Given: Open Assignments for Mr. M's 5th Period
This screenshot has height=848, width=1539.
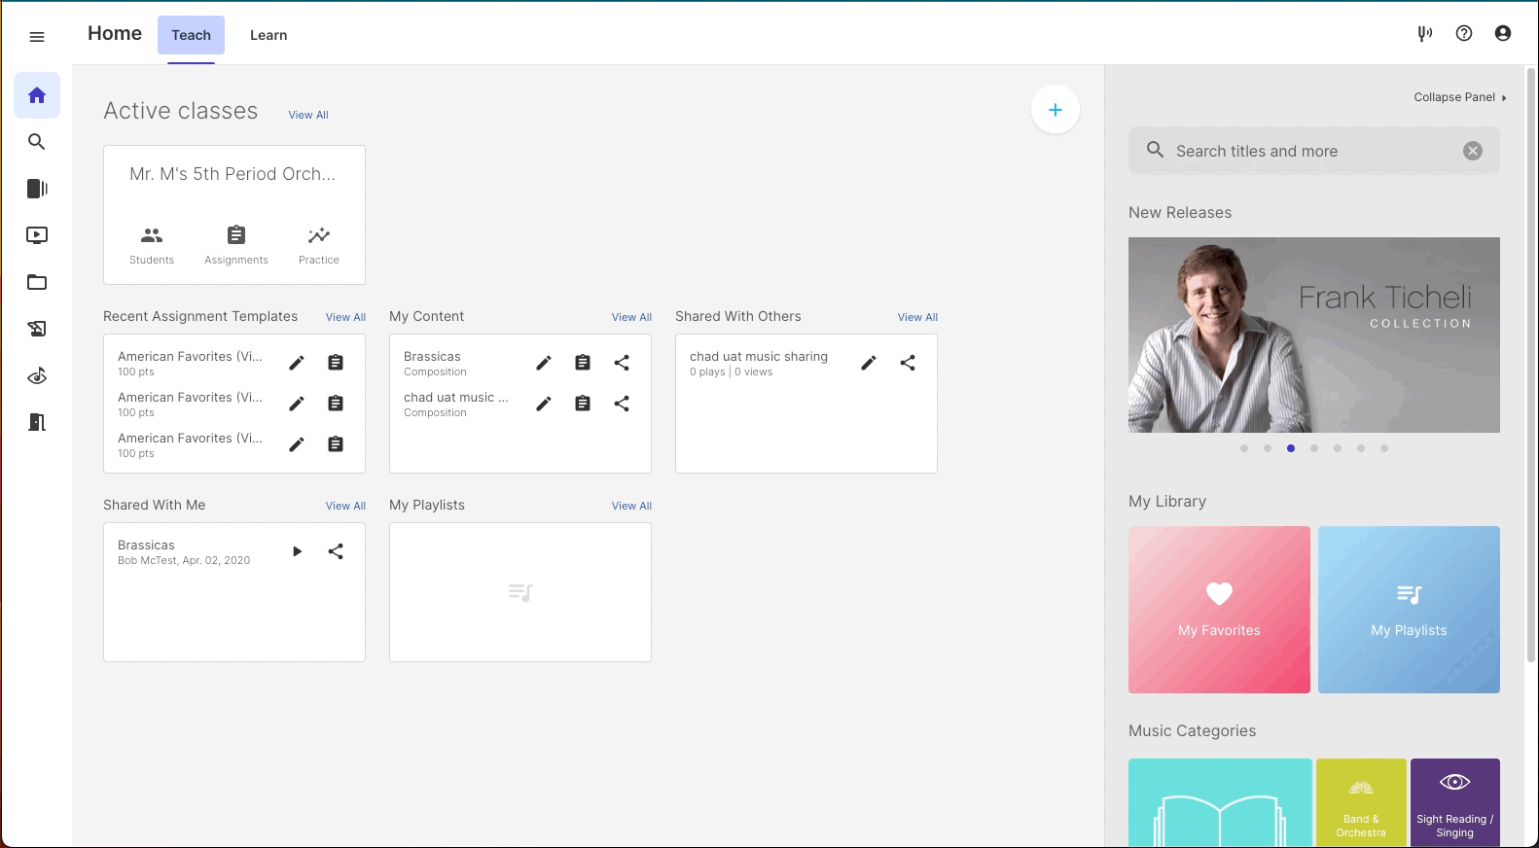Looking at the screenshot, I should click(x=236, y=245).
